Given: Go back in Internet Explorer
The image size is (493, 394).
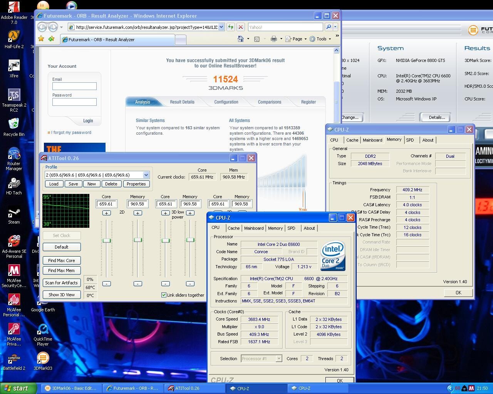Looking at the screenshot, I should (x=42, y=27).
